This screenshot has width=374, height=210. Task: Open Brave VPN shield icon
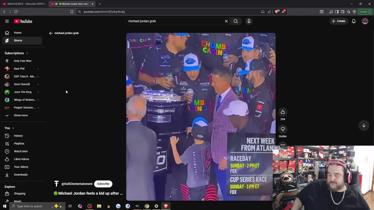coord(354,12)
